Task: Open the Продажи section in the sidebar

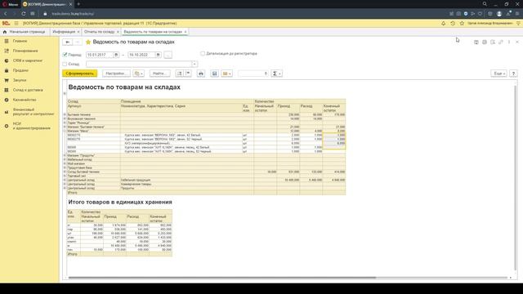Action: pos(20,70)
